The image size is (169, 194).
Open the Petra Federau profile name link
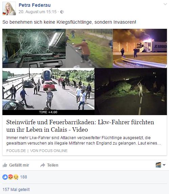[35, 5]
